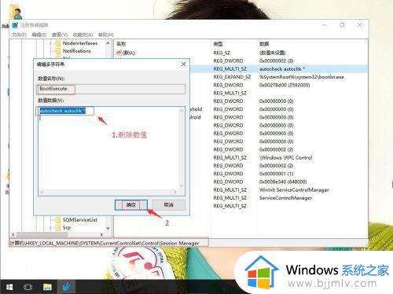The image size is (393, 294).
Task: Click the Registry Editor taskbar icon
Action: [66, 287]
